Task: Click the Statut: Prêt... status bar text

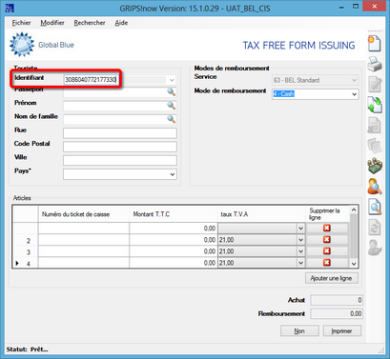Action: pyautogui.click(x=27, y=349)
